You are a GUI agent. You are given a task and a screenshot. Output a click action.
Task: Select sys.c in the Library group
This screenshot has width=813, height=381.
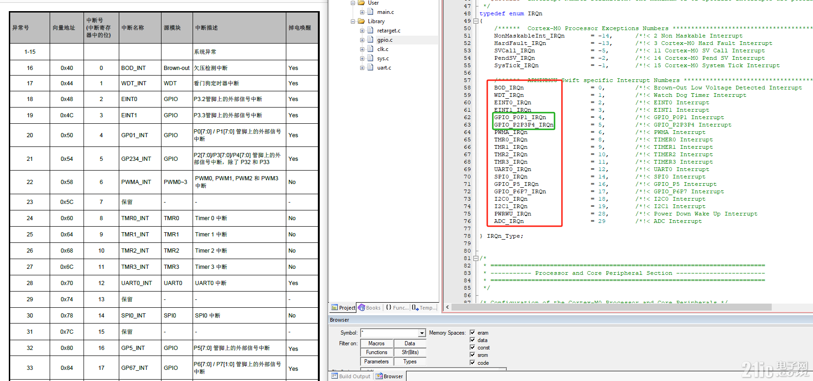[x=383, y=58]
